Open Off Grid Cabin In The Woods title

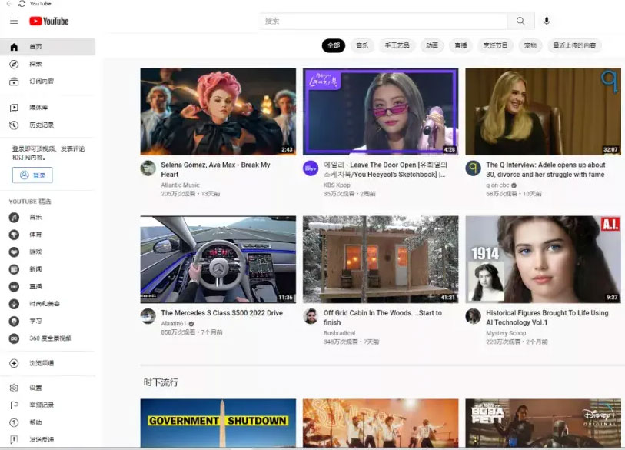pyautogui.click(x=382, y=318)
